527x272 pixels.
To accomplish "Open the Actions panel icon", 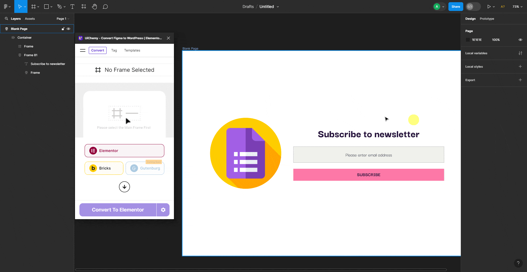I will pyautogui.click(x=84, y=6).
